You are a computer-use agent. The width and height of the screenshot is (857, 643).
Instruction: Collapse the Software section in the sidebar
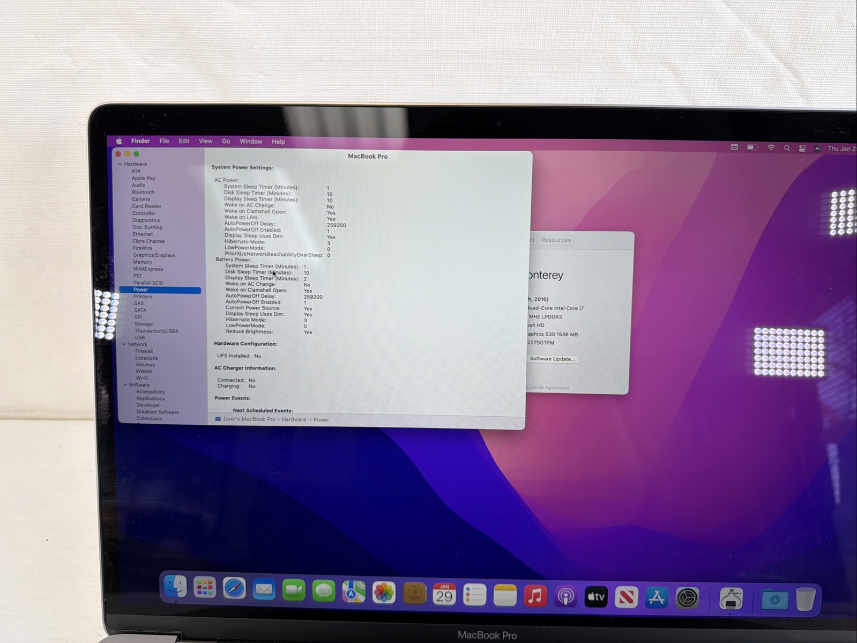tap(125, 385)
